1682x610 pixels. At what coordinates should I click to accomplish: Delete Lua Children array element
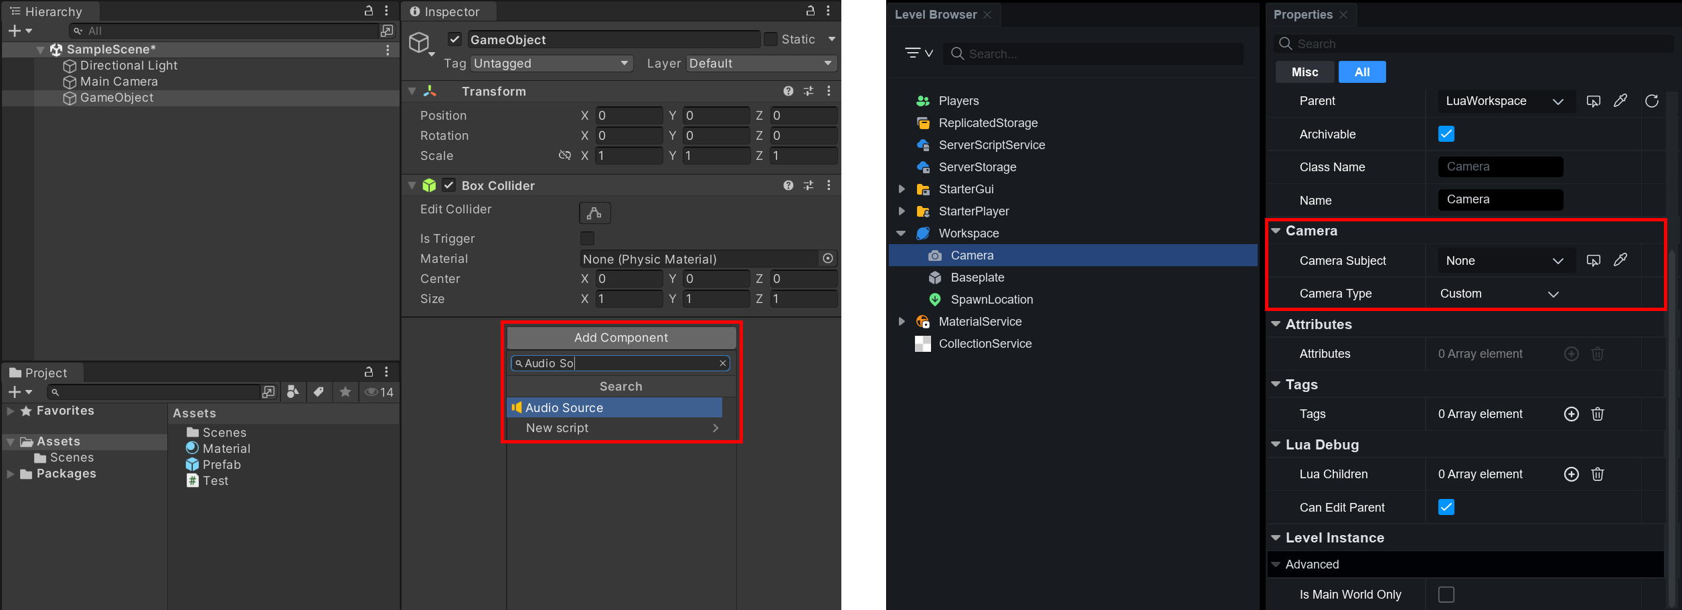1598,474
